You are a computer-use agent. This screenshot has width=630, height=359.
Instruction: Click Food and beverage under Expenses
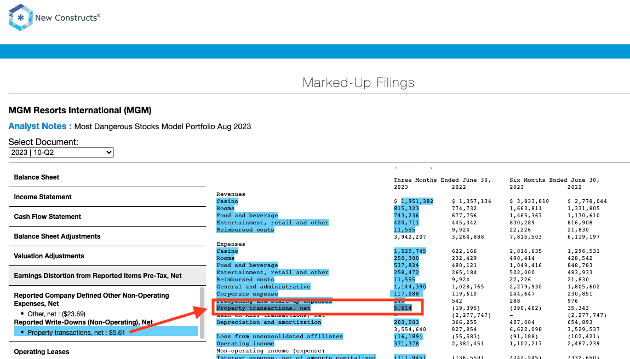[x=247, y=265]
